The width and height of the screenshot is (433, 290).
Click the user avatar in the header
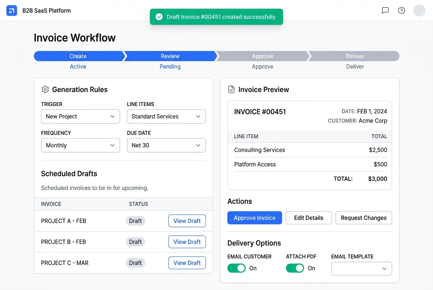(419, 10)
